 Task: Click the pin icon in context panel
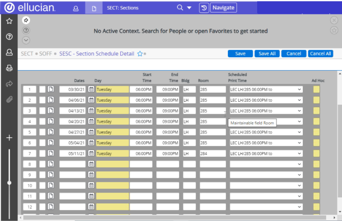coord(26,20)
